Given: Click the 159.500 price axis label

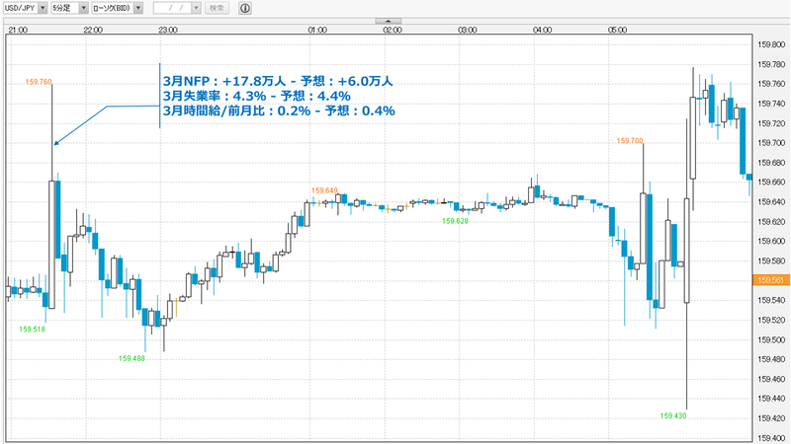Looking at the screenshot, I should click(771, 339).
